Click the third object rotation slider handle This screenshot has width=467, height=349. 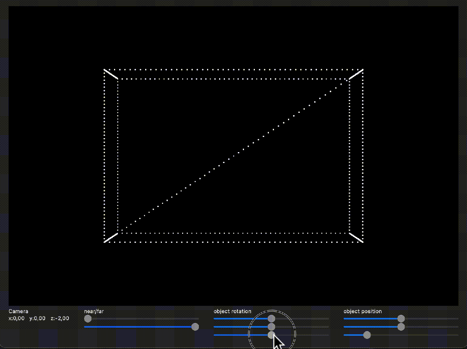pos(271,335)
